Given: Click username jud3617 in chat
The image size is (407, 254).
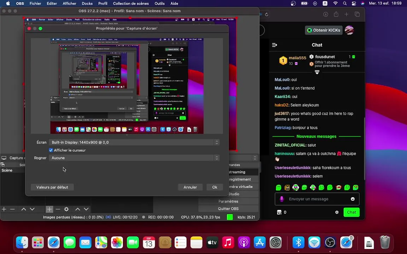Looking at the screenshot, I should (x=282, y=114).
